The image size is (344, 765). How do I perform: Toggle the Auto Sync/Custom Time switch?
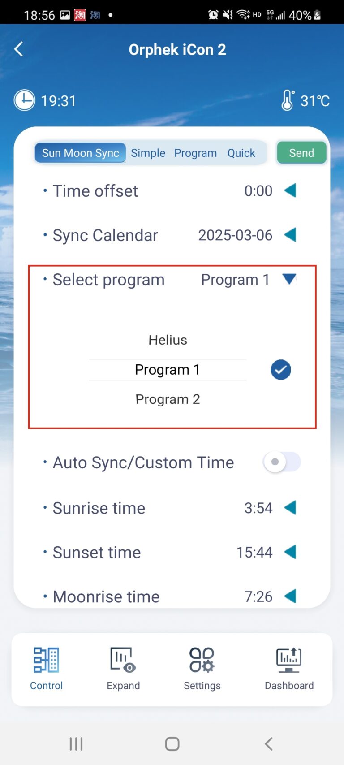[282, 462]
